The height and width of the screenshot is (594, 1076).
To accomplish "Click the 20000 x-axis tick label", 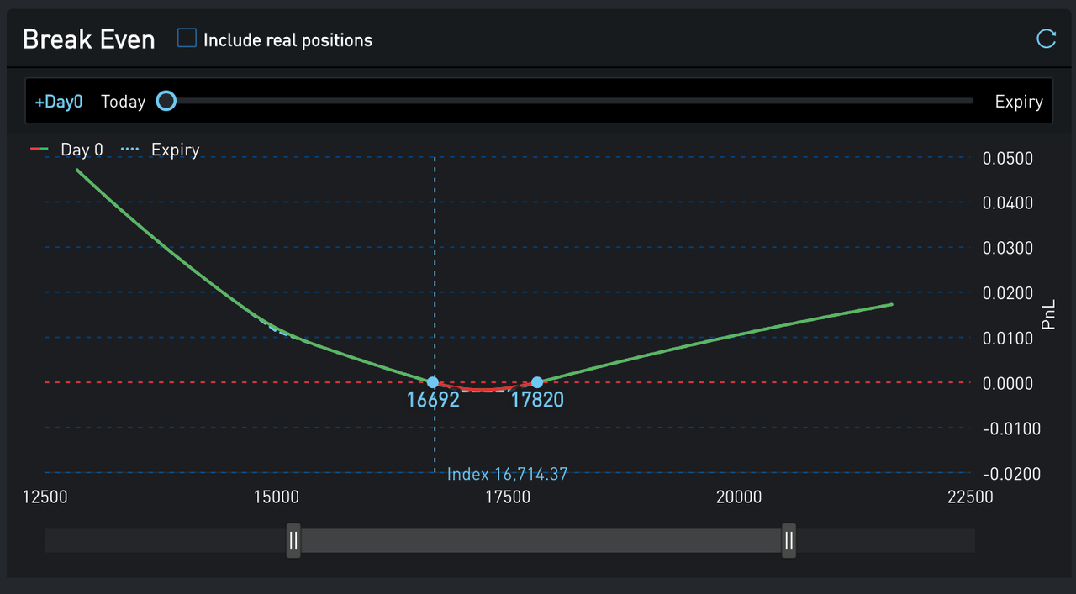I will (x=738, y=497).
